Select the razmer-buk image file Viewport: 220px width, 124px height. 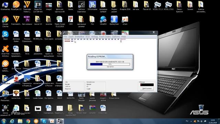16,94
